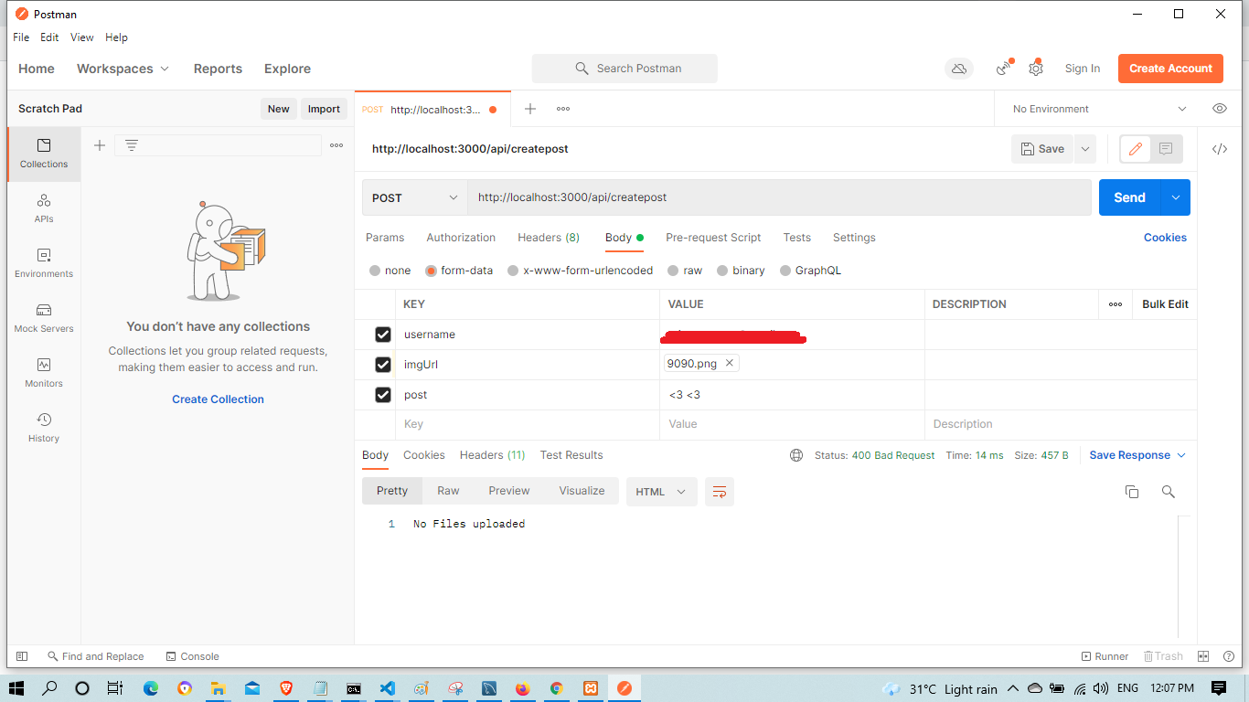The width and height of the screenshot is (1249, 702).
Task: Click the environment quick look eye icon
Action: tap(1220, 109)
